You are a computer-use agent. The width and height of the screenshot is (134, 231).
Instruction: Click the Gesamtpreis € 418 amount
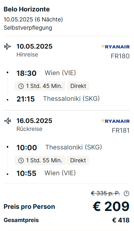click(121, 220)
